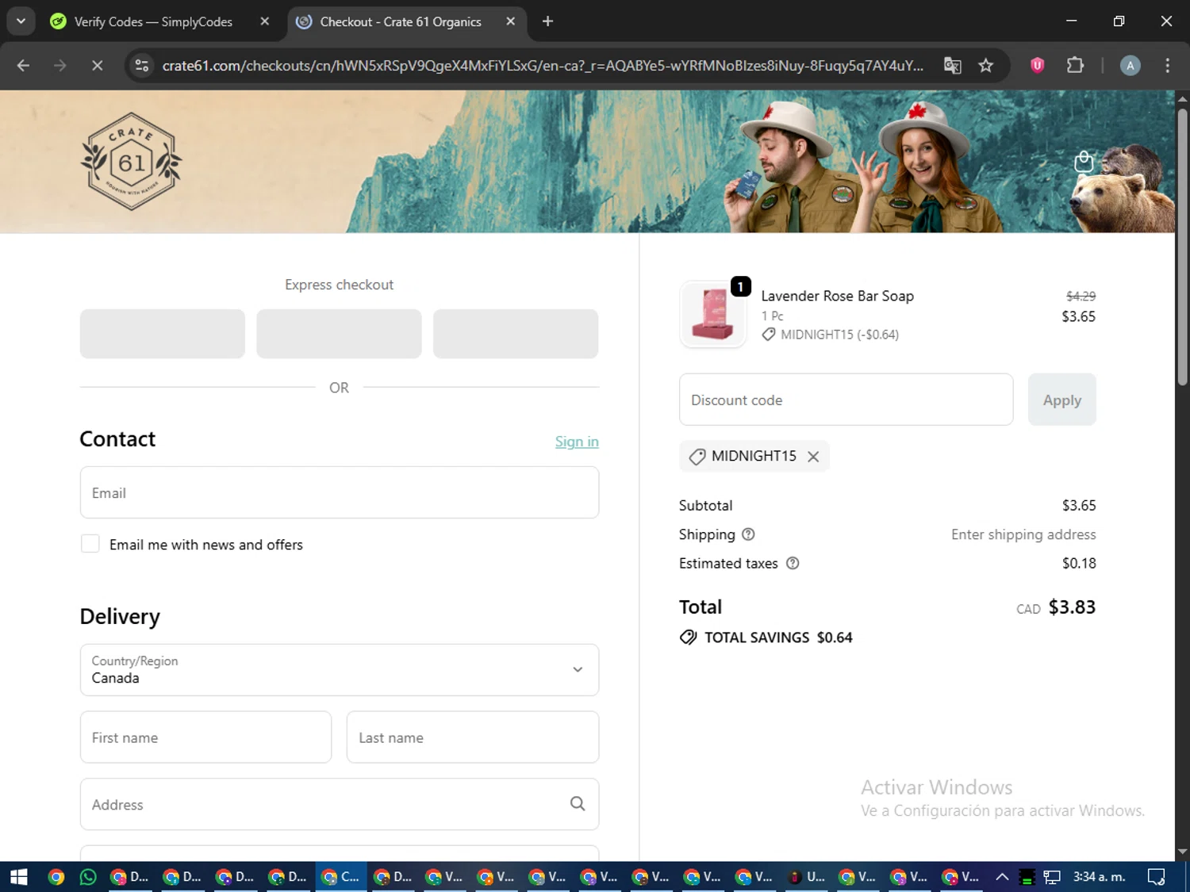Image resolution: width=1190 pixels, height=892 pixels.
Task: Open the red shield extension icon
Action: click(x=1037, y=66)
